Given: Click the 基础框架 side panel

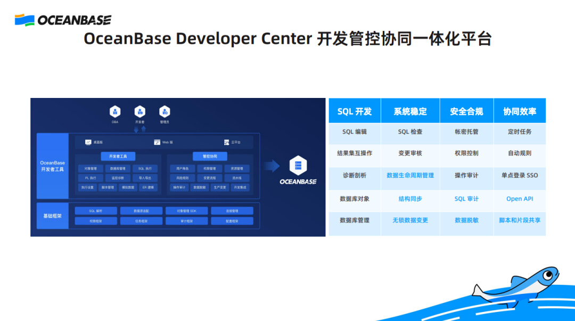Looking at the screenshot, I should click(52, 216).
